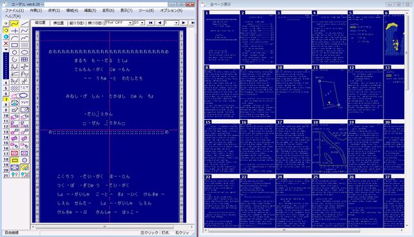This screenshot has height=237, width=414.
Task: Click the red X delete dot button
Action: pyautogui.click(x=6, y=43)
